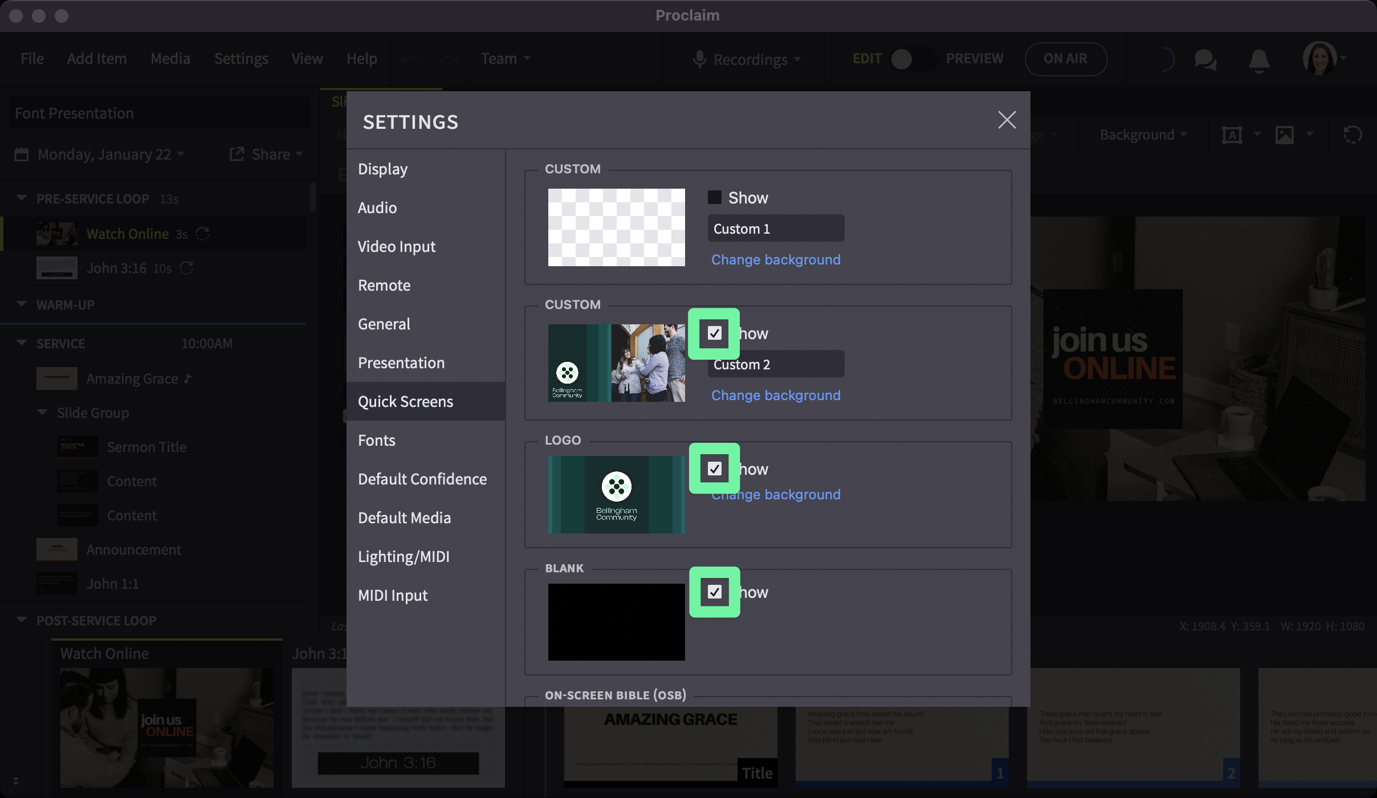Select Audio settings tab

[x=425, y=207]
